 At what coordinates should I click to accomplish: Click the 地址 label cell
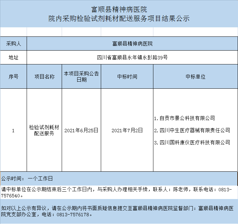click(13, 57)
